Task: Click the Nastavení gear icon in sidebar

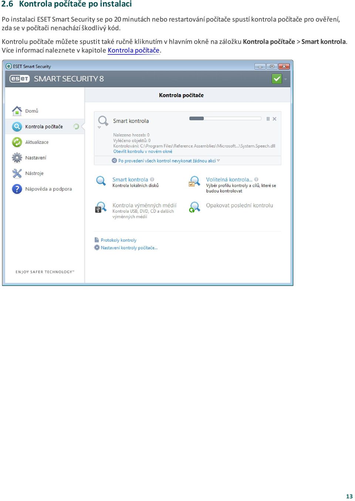Action: [x=17, y=158]
